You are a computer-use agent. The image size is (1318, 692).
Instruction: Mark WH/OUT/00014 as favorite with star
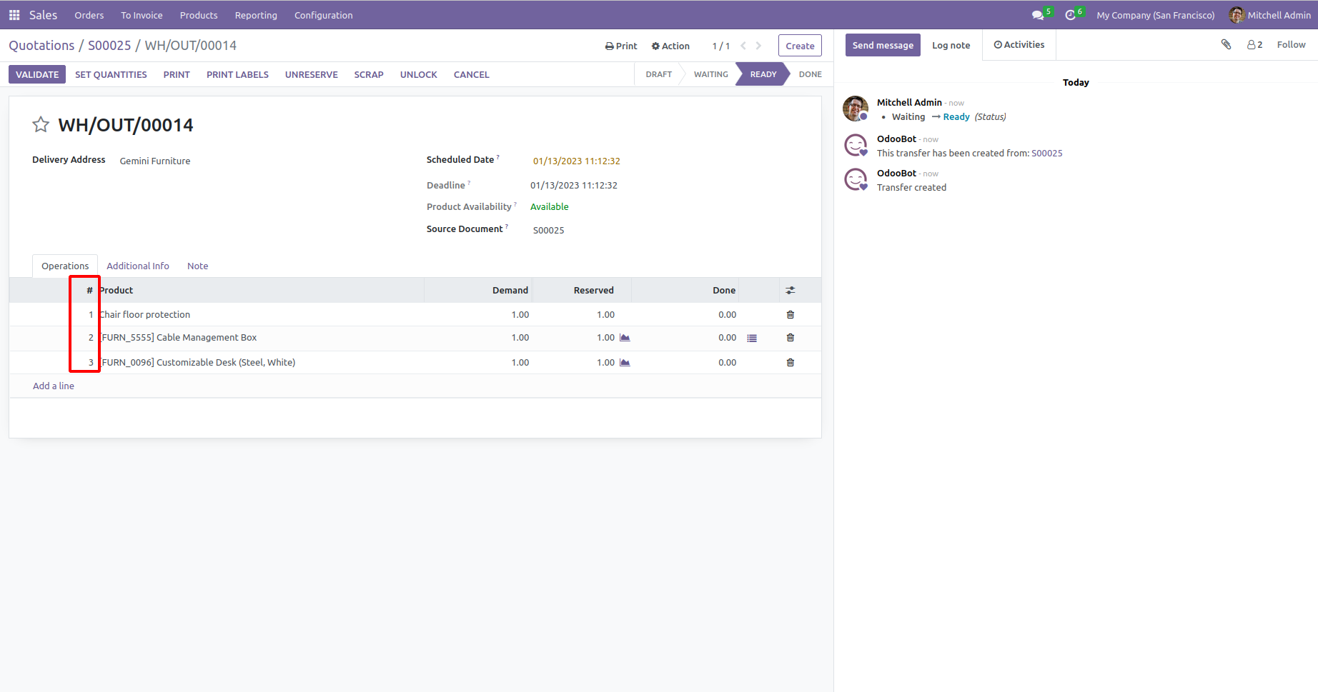click(x=41, y=125)
